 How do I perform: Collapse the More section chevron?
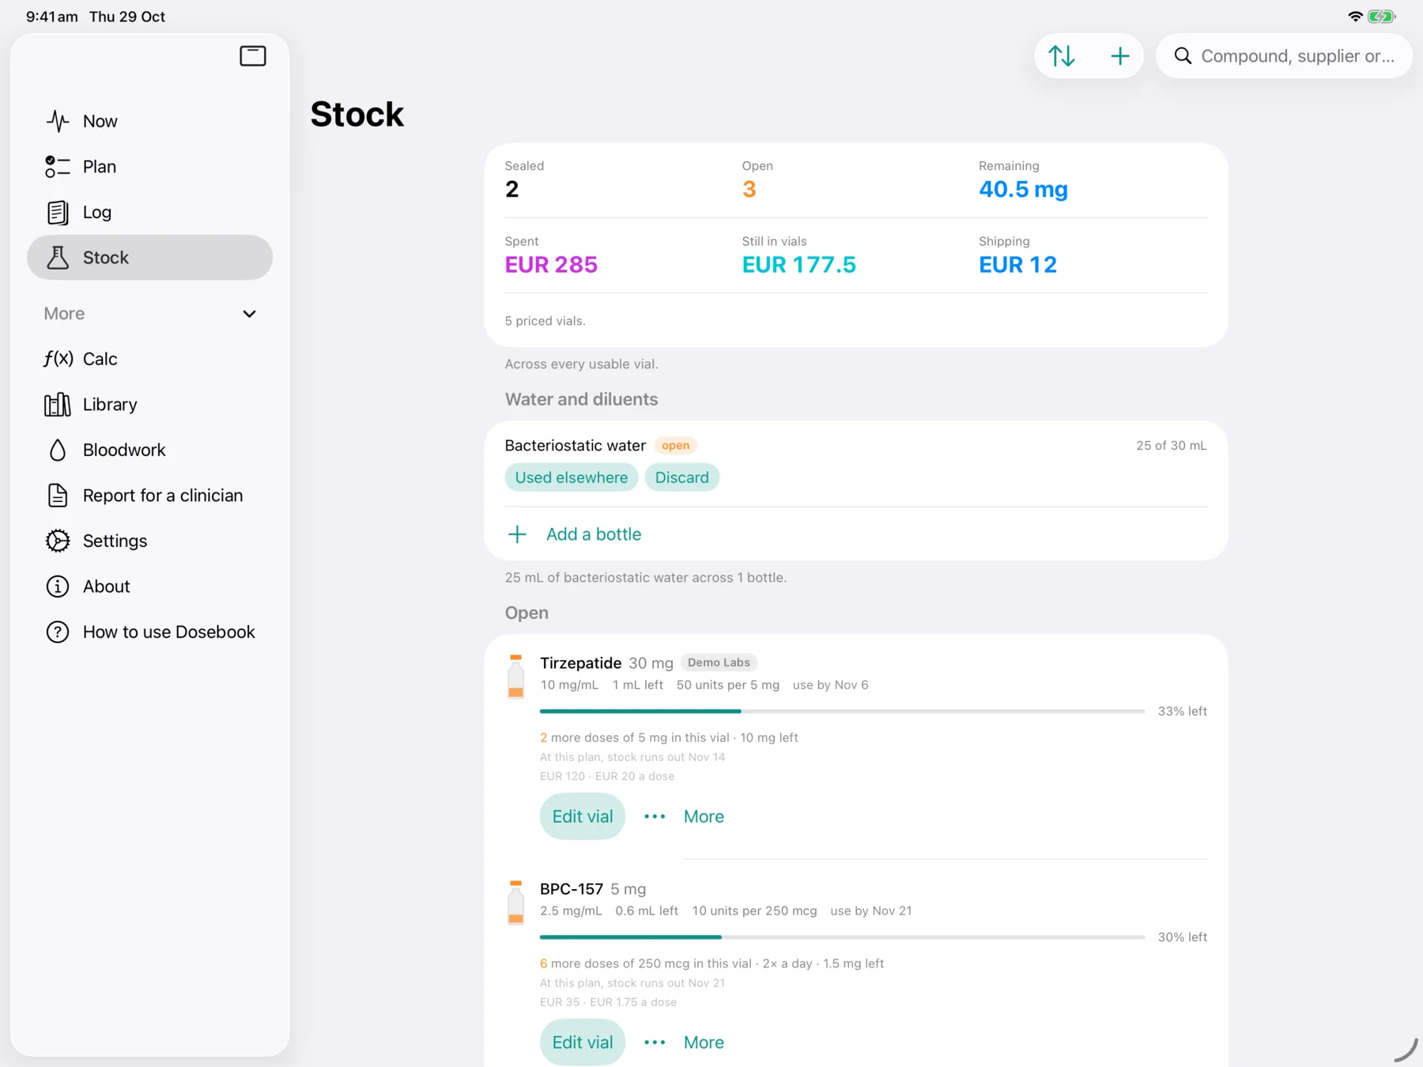click(249, 314)
